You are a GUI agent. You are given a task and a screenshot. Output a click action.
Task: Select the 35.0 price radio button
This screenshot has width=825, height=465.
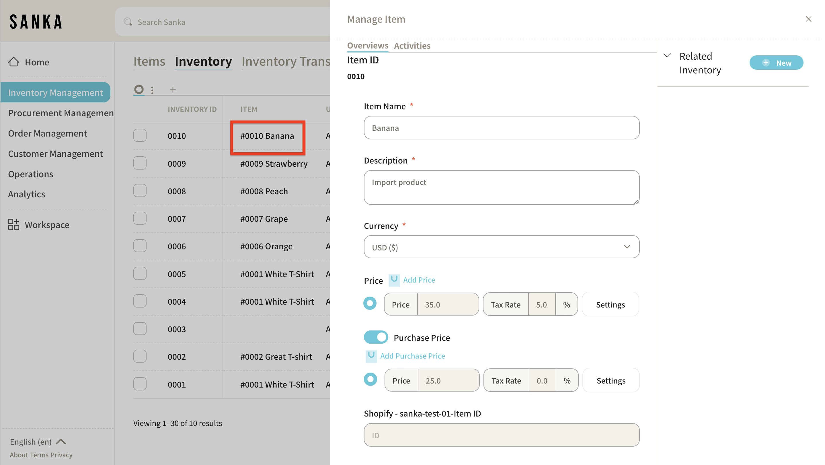tap(370, 303)
